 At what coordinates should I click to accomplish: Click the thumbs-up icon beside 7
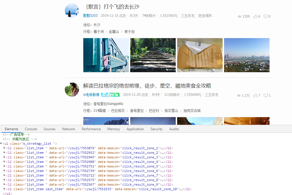pos(255,95)
